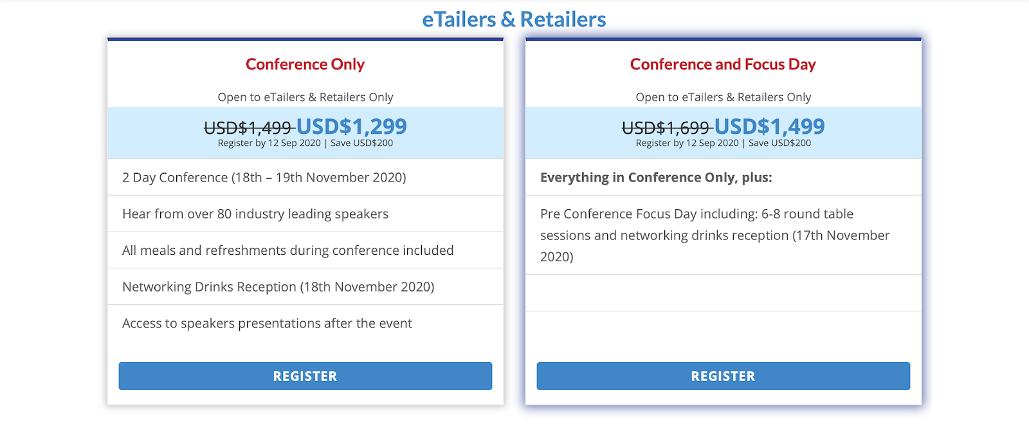Viewport: 1029px width, 424px height.
Task: Click right card's Save USD$200 note
Action: (x=779, y=143)
